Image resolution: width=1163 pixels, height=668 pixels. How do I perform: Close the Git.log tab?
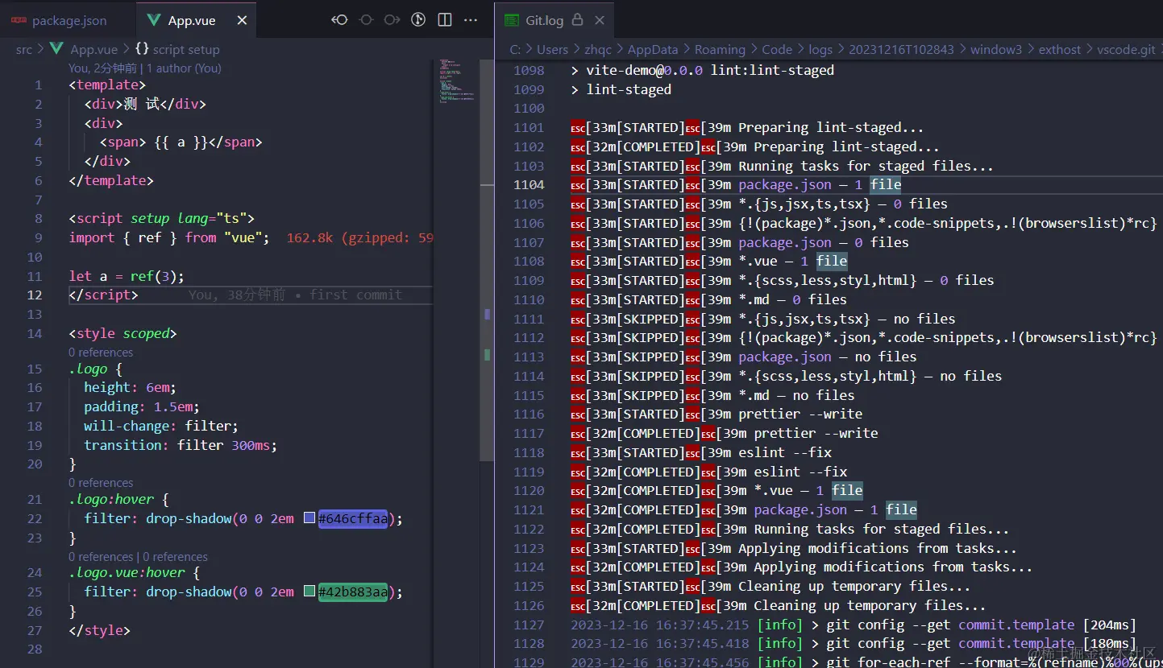(599, 20)
